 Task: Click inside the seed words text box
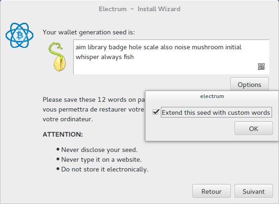[x=171, y=57]
